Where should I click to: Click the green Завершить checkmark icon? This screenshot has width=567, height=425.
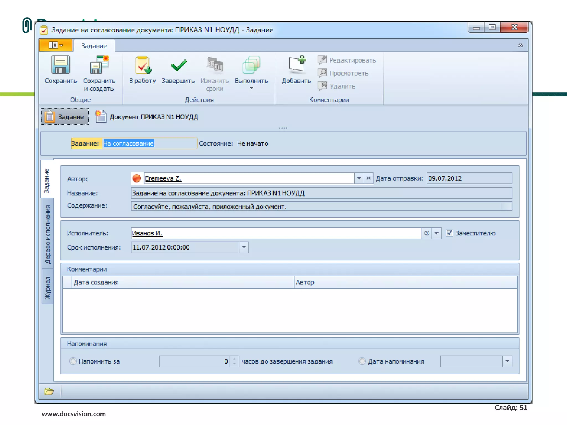click(178, 66)
